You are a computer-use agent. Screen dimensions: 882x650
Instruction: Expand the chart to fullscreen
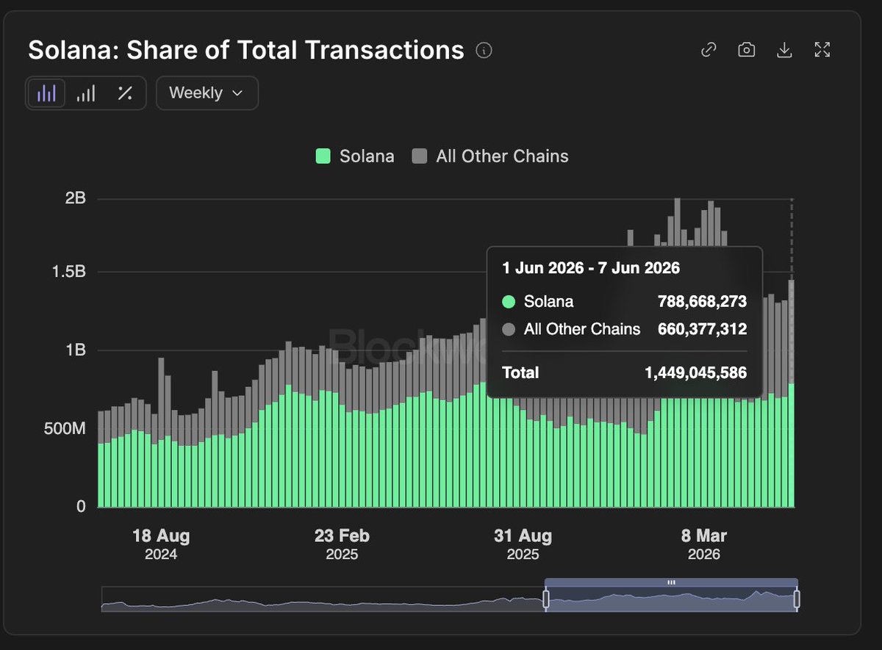click(822, 50)
